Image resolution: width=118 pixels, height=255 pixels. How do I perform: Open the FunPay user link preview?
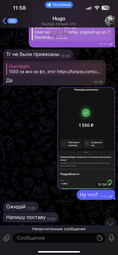tap(72, 34)
